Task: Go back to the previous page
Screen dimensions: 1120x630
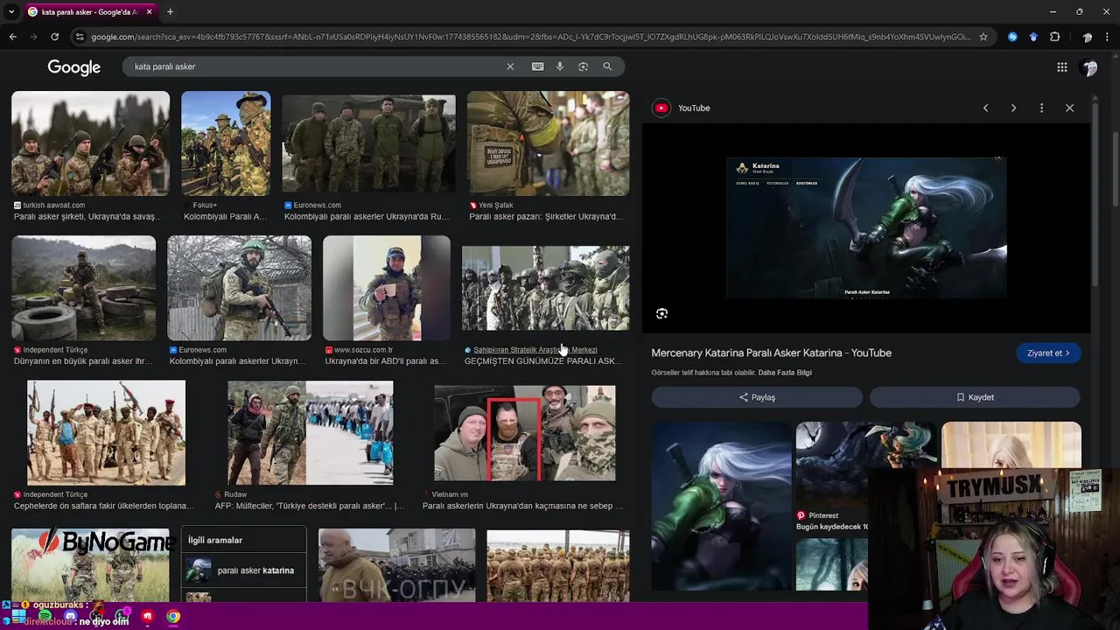Action: pos(12,37)
